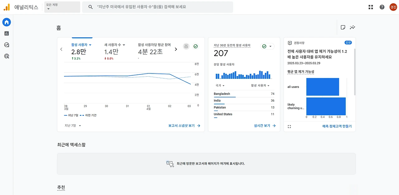The height and width of the screenshot is (195, 399).
Task: Click the 2.8만 active users value
Action: [x=79, y=52]
